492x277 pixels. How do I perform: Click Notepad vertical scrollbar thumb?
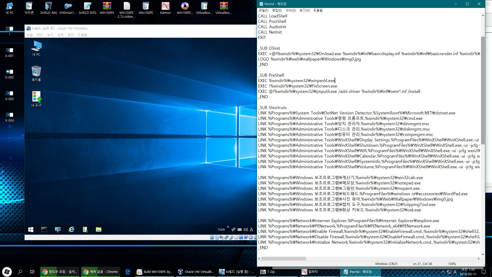pos(483,90)
